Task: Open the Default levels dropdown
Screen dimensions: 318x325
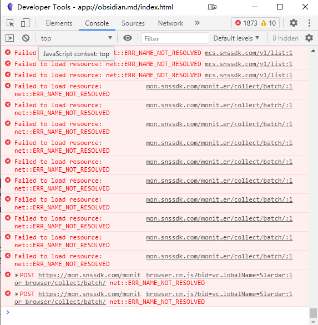Action: pyautogui.click(x=236, y=38)
